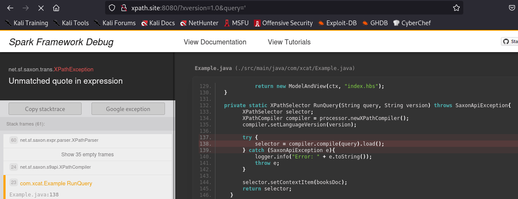Select frame 24 XPathCompiler

tap(87, 167)
